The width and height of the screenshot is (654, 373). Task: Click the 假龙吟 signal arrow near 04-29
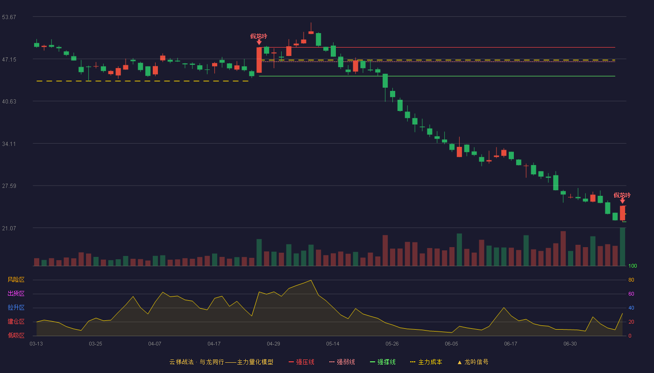(259, 42)
